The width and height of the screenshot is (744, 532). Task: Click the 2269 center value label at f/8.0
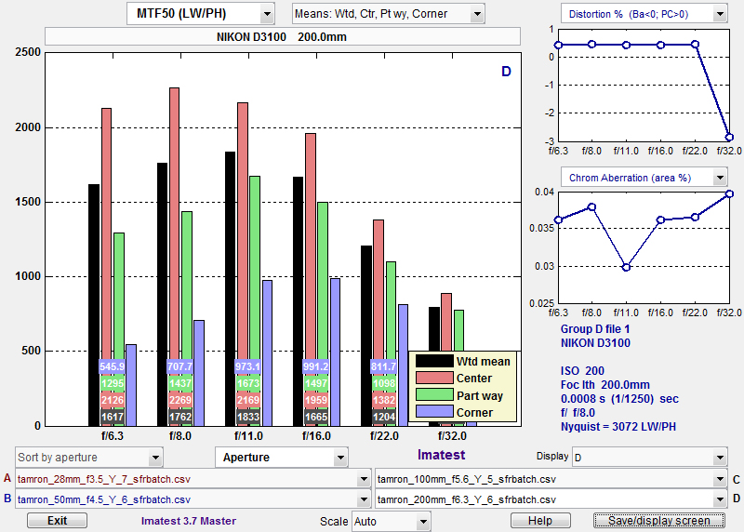pyautogui.click(x=180, y=400)
